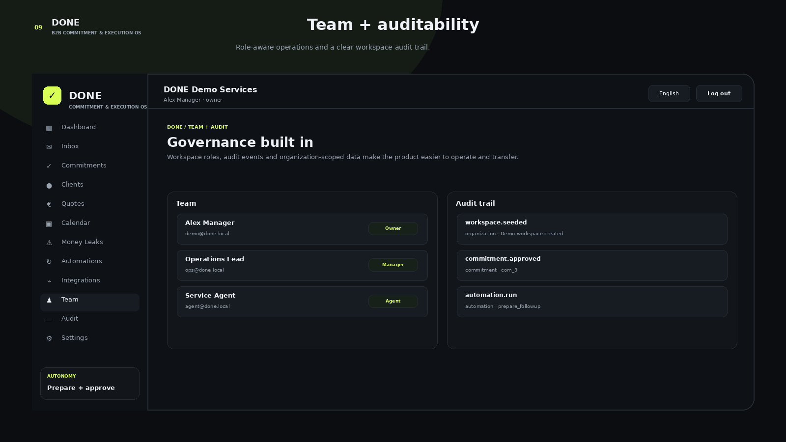Viewport: 786px width, 442px height.
Task: Click the 'commitment · com_3' detail text
Action: click(x=491, y=270)
